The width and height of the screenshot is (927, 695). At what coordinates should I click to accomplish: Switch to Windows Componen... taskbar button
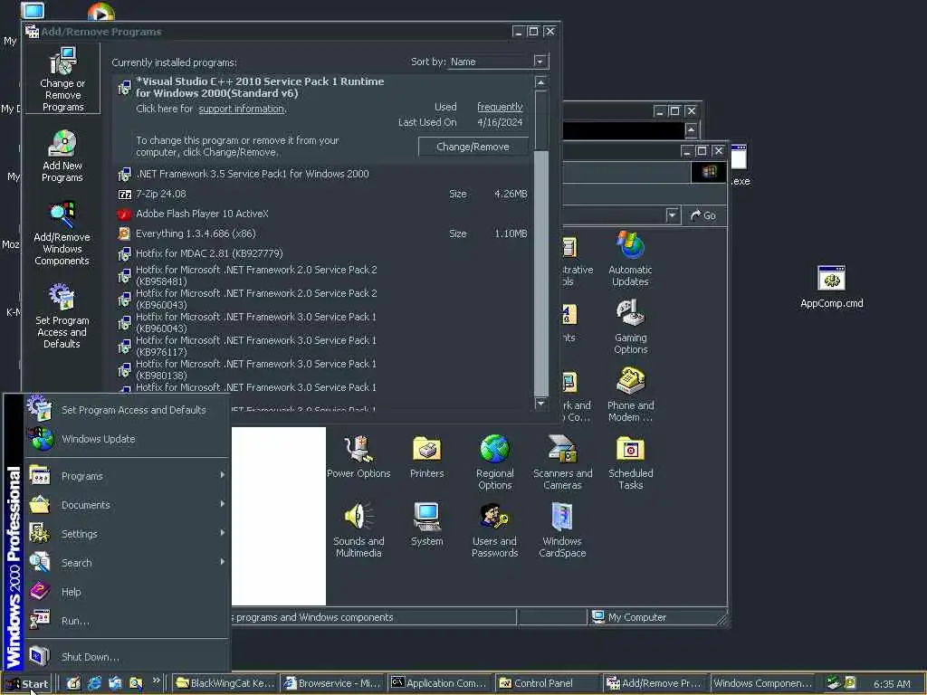(x=762, y=683)
